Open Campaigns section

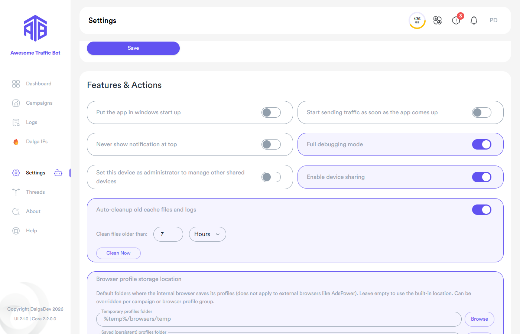point(39,103)
